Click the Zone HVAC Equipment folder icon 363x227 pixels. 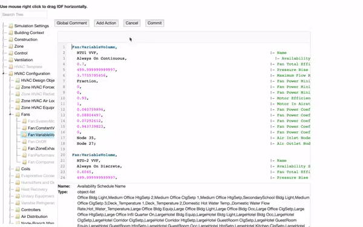(x=18, y=108)
